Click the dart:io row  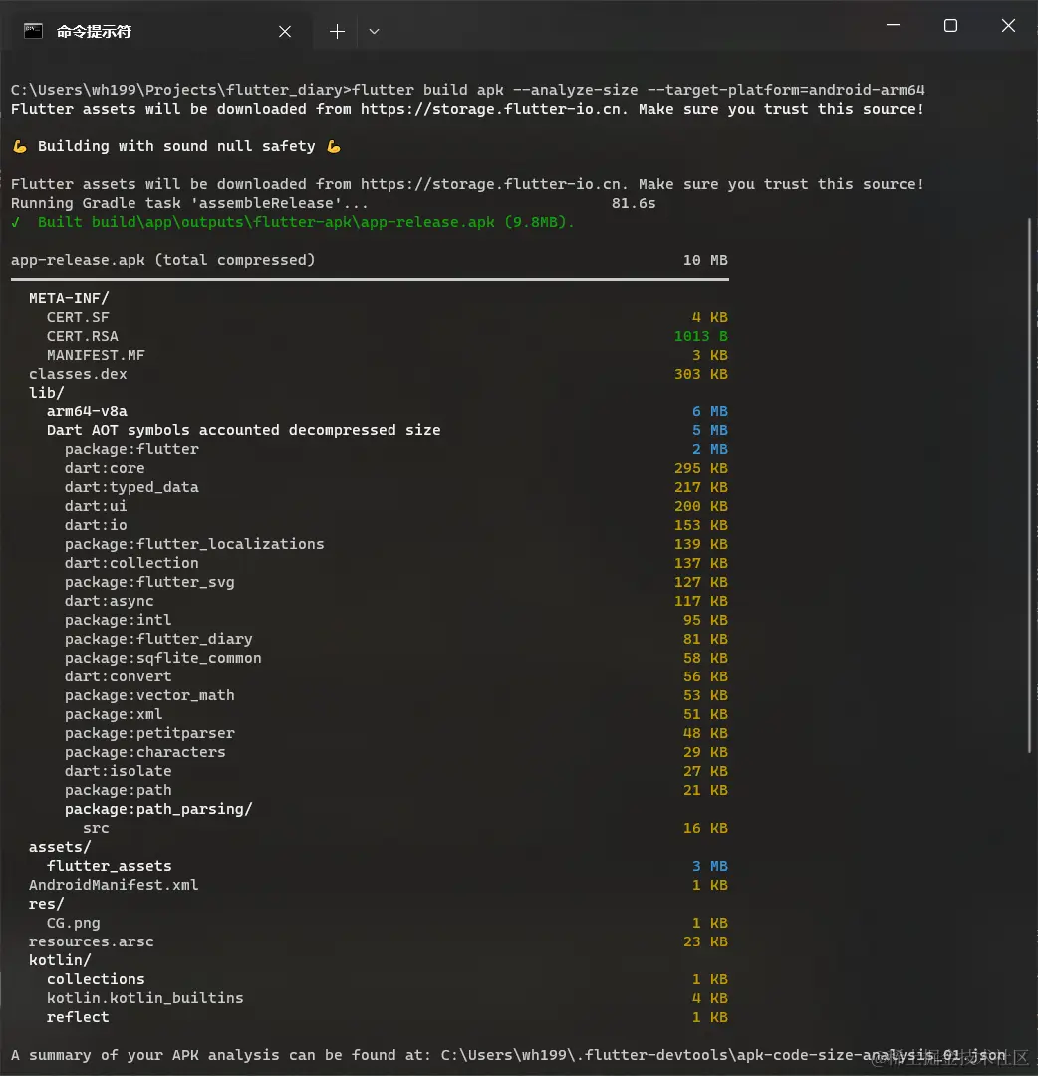pos(395,525)
